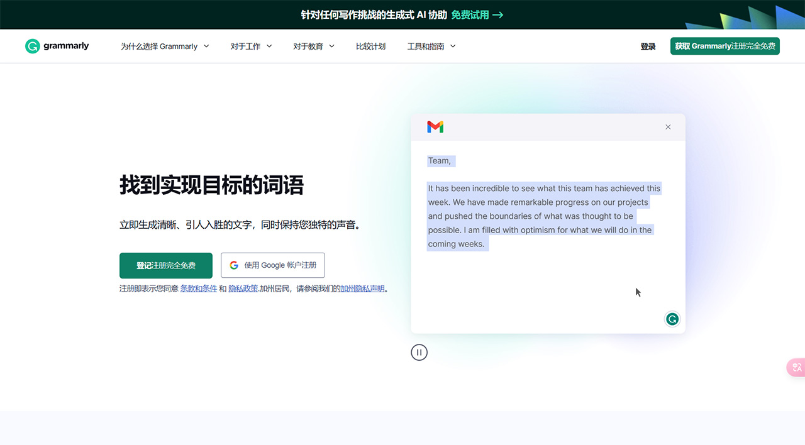This screenshot has height=445, width=805.
Task: Expand the 对于教育 dropdown
Action: [313, 45]
